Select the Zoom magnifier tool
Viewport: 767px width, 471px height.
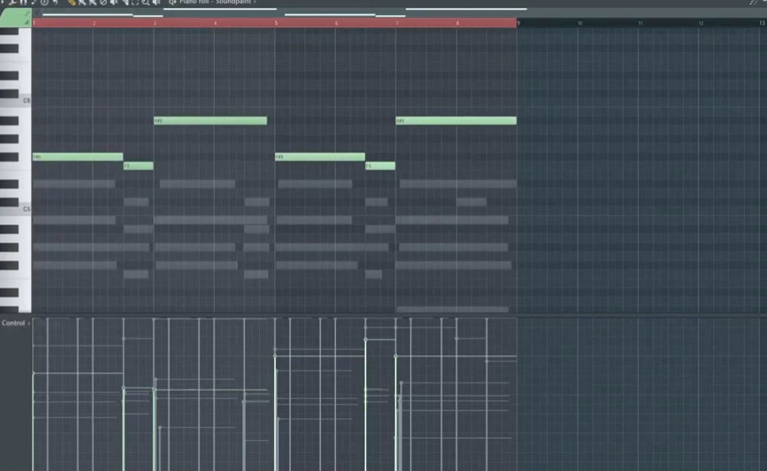point(145,2)
